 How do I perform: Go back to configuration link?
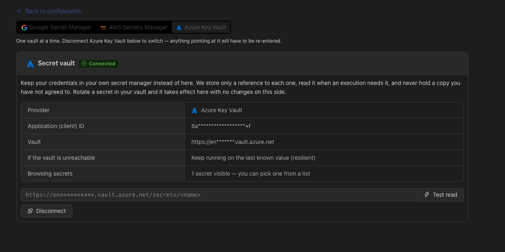click(x=49, y=11)
